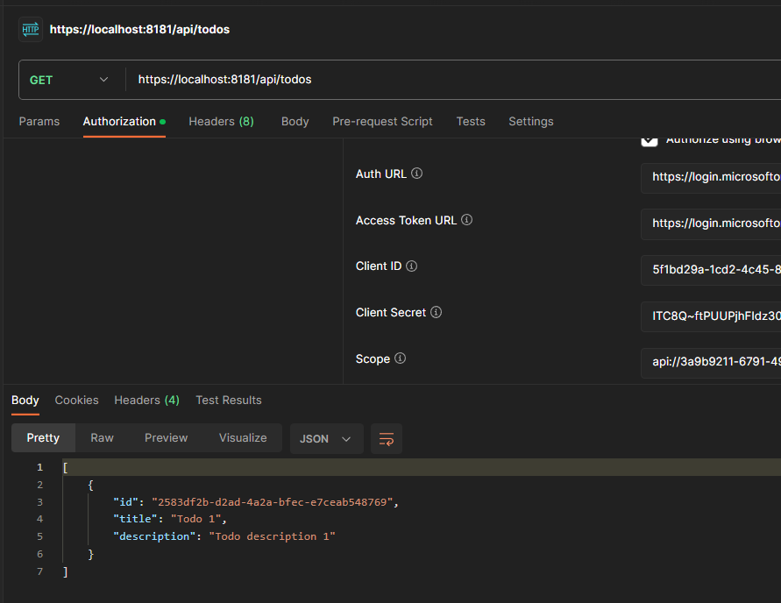Click info icon next to Access Token URL
This screenshot has height=603, width=781.
(x=466, y=220)
